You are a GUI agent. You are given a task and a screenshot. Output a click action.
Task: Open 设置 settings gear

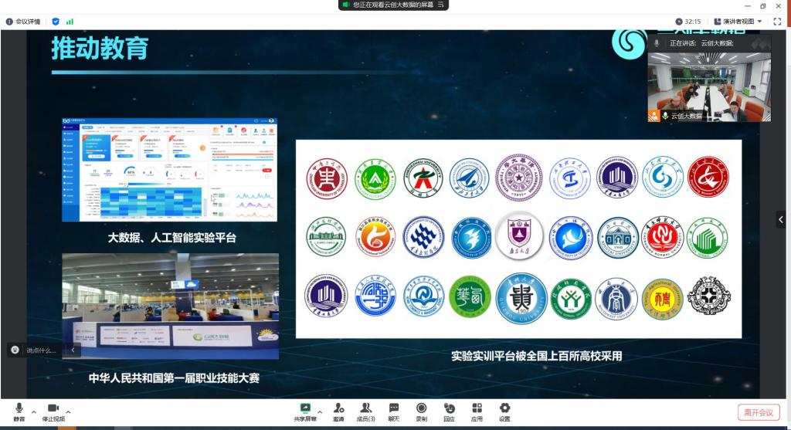pyautogui.click(x=504, y=411)
